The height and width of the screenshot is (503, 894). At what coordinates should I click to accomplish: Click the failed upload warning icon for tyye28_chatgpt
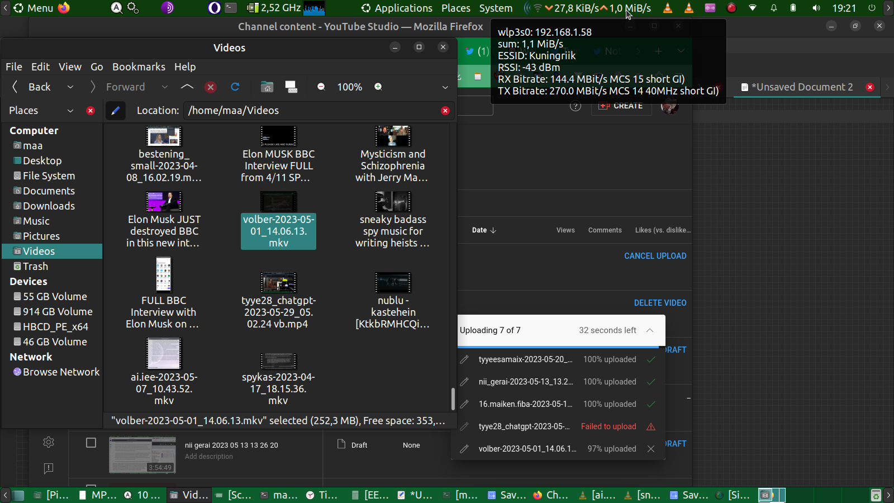point(651,426)
